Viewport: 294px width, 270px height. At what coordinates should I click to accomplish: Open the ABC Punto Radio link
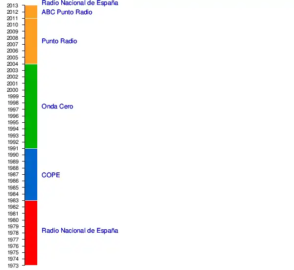[67, 12]
